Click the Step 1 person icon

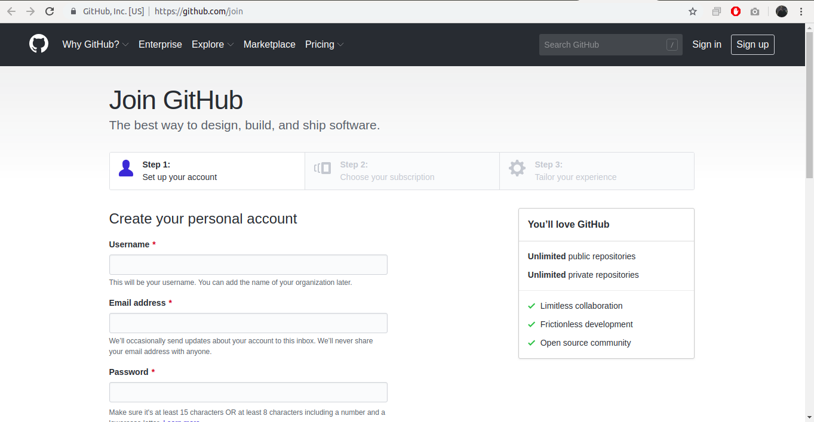tap(126, 168)
